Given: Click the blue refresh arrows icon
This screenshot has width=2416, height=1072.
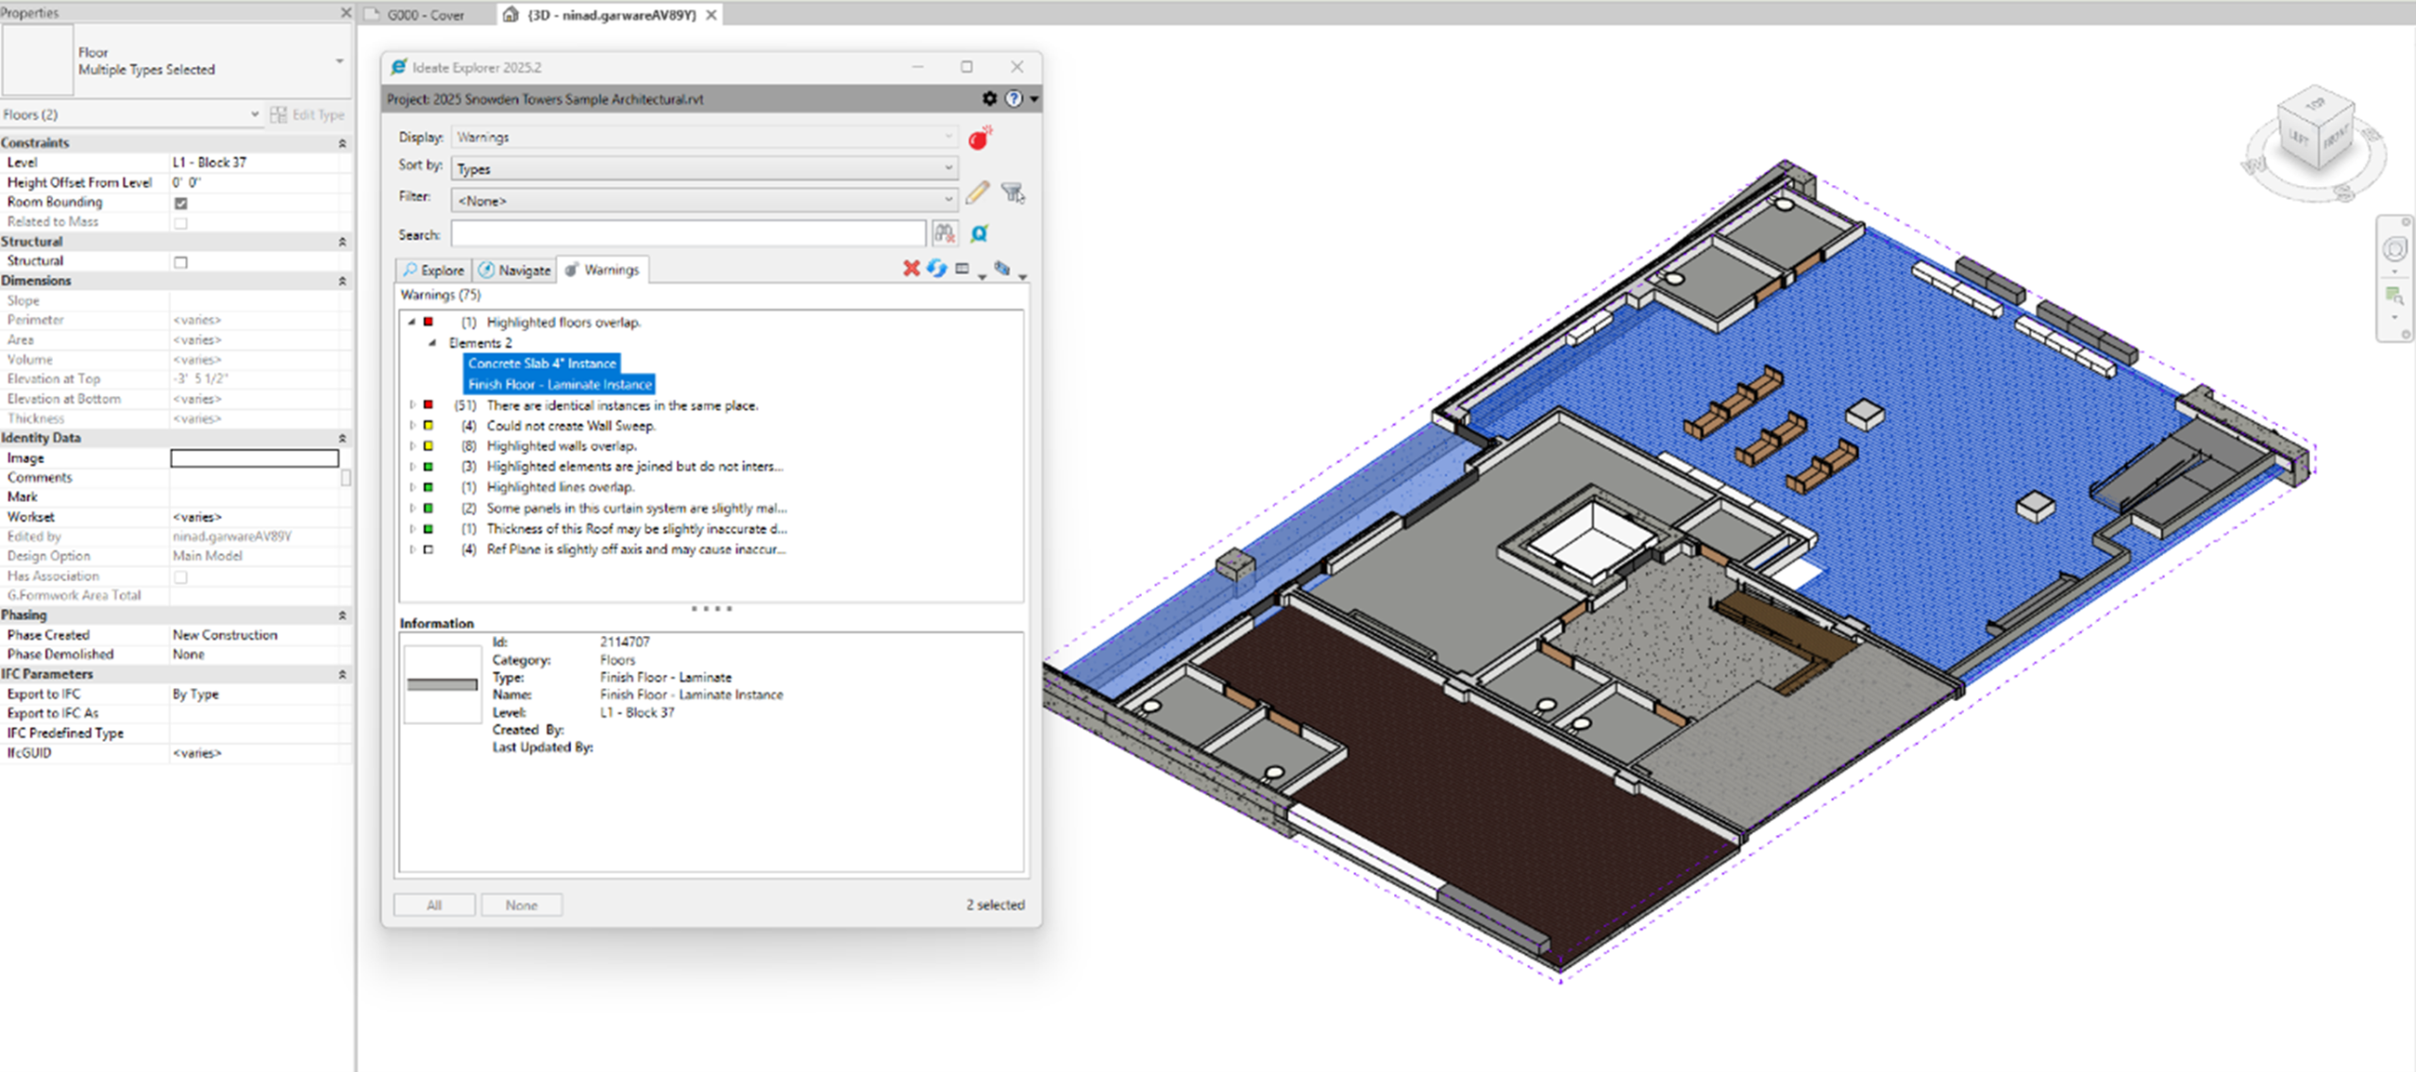Looking at the screenshot, I should point(936,269).
